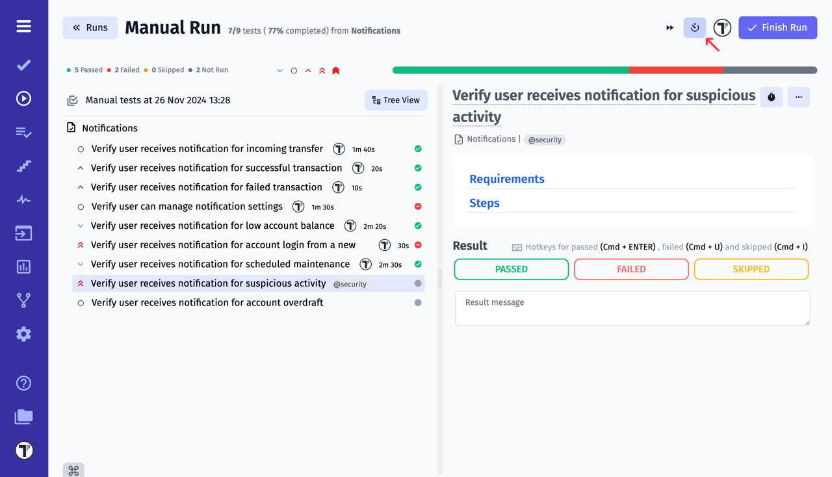Filter tests by normal priority circle
Viewport: 832px width, 477px height.
[x=294, y=71]
